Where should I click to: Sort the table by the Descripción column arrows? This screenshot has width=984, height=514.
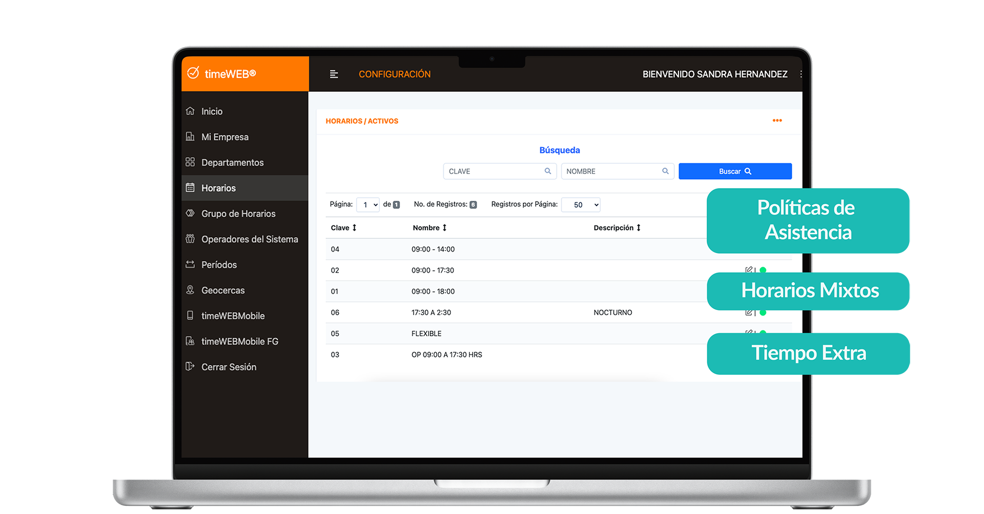click(639, 228)
